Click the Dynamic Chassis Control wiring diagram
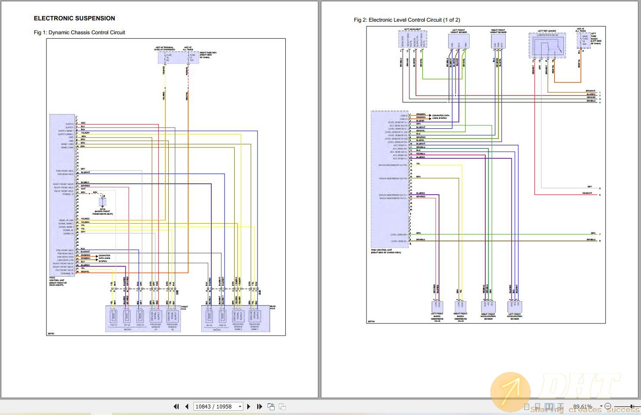Viewport: 641px width, 415px height. click(x=166, y=187)
